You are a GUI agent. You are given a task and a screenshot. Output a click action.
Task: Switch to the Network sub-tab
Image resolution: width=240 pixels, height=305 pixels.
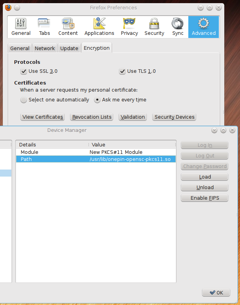pos(45,48)
